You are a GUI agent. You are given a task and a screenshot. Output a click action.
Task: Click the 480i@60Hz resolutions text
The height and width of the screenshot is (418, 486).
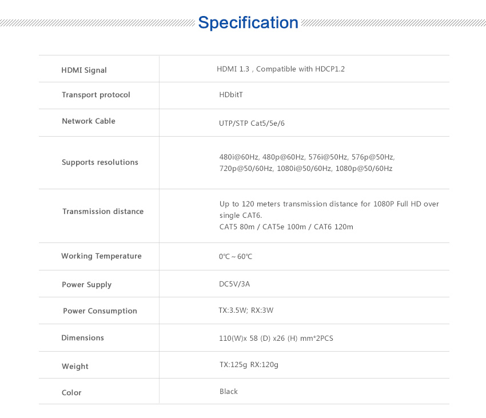[x=306, y=157]
